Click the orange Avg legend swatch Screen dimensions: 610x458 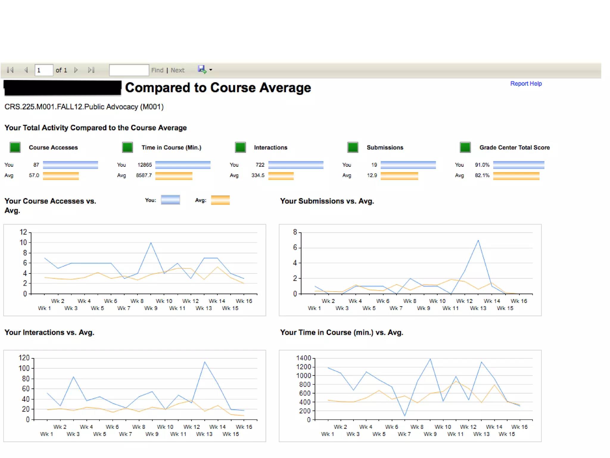pos(220,200)
